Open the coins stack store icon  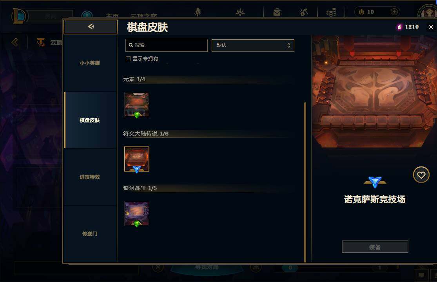click(x=331, y=12)
